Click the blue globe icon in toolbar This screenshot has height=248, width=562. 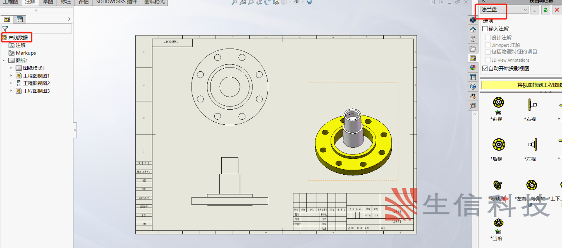coord(309,2)
